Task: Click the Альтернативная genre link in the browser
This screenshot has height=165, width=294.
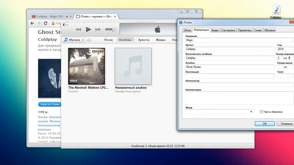Action: [49, 125]
